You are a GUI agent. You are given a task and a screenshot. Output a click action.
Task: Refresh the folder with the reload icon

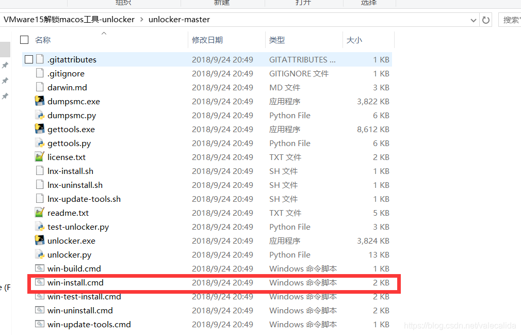point(486,20)
